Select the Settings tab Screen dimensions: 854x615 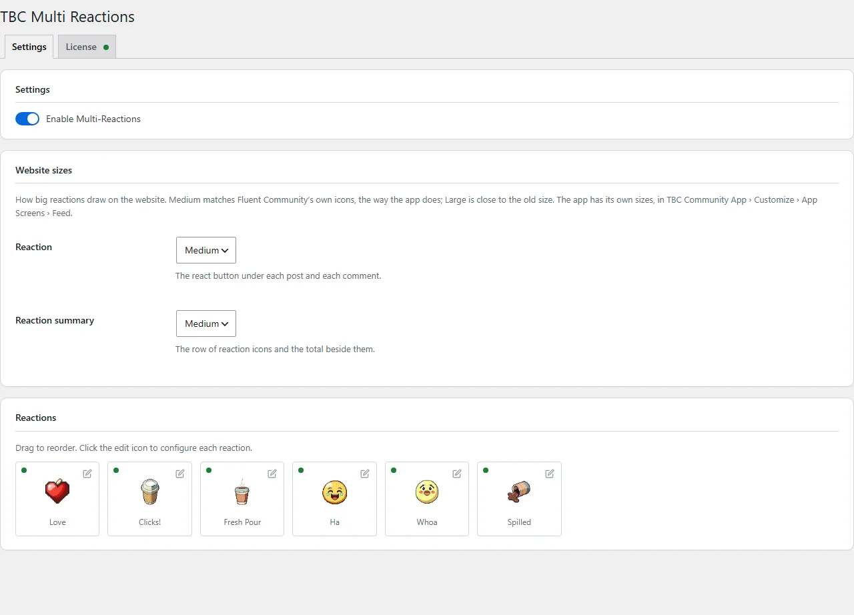coord(29,47)
